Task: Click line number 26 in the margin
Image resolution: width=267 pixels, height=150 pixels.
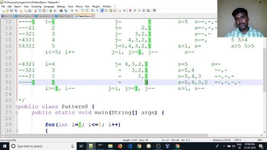Action: tap(8, 107)
